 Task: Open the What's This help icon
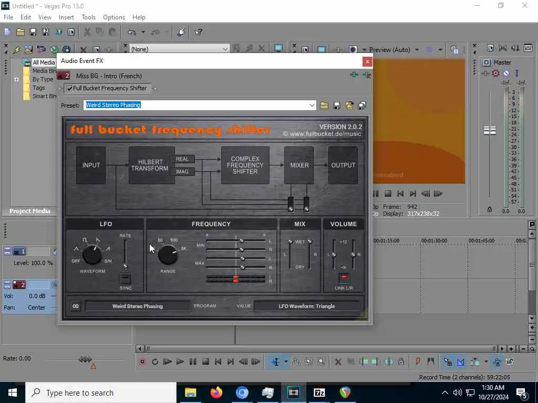click(198, 32)
